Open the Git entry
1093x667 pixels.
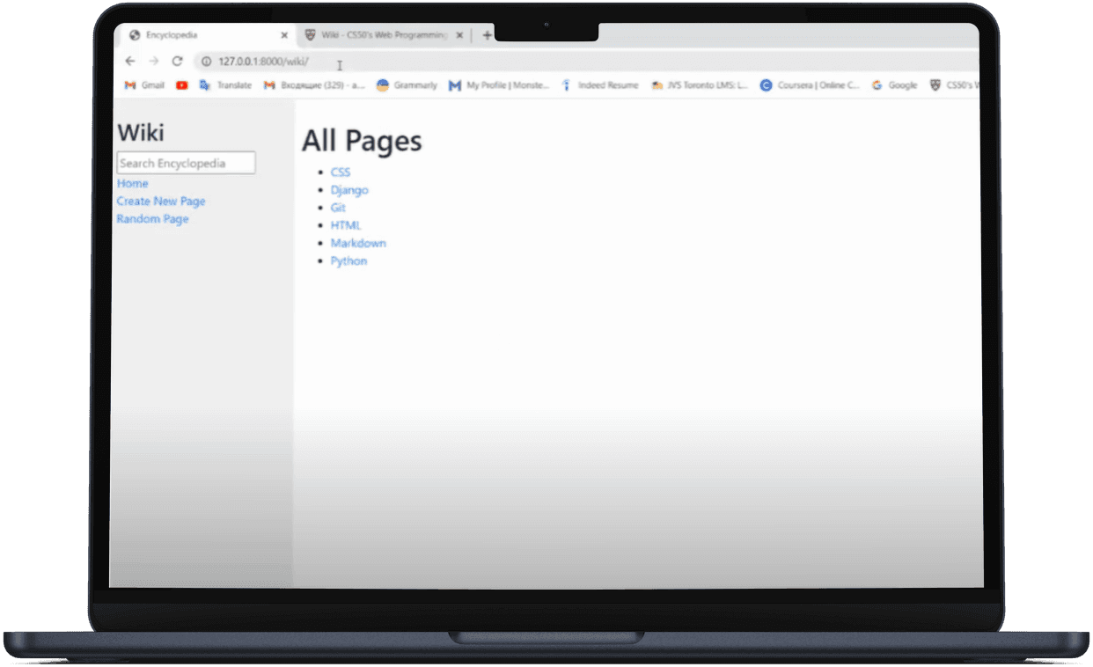[x=338, y=208]
